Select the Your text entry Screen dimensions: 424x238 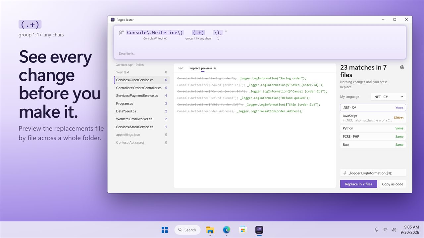[141, 72]
